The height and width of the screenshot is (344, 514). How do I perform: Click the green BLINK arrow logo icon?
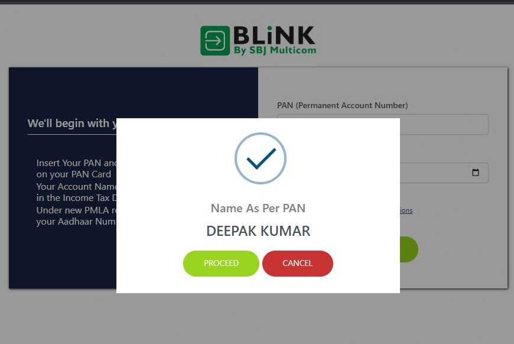[215, 41]
